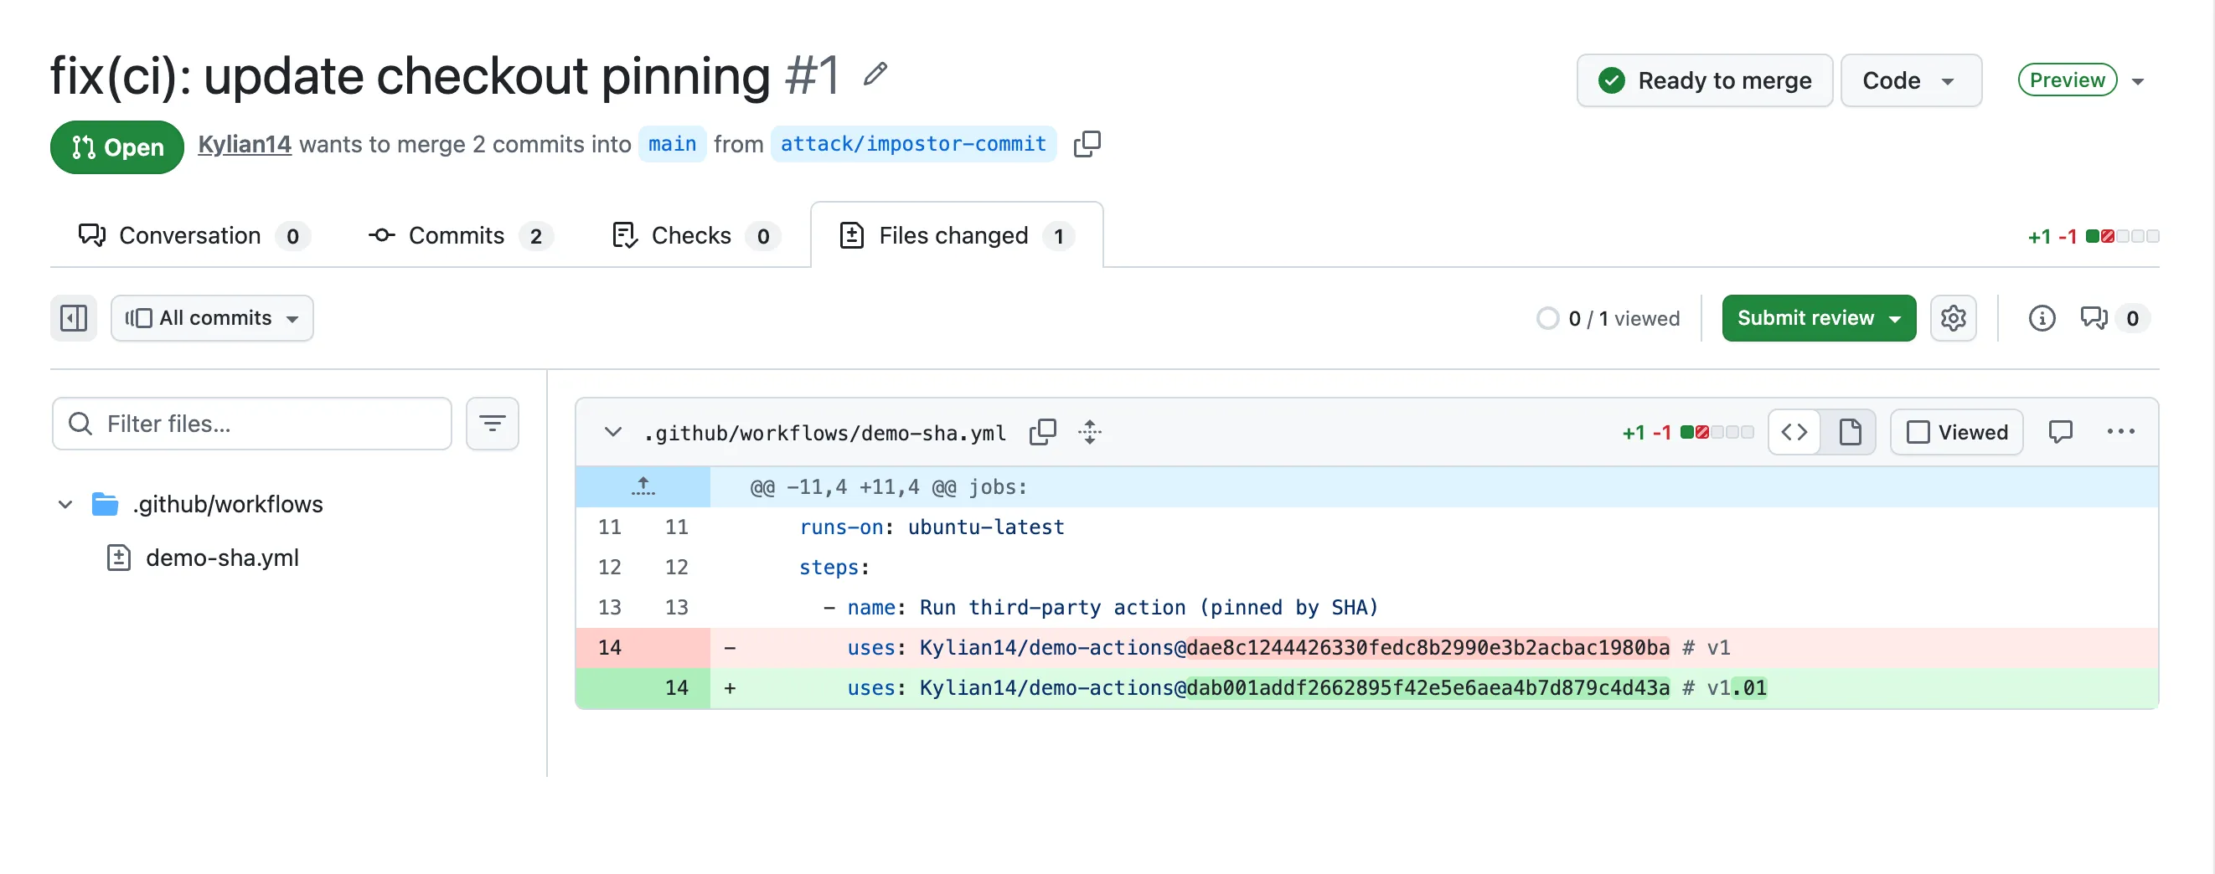Click the added line 14 plus marker

pos(730,688)
